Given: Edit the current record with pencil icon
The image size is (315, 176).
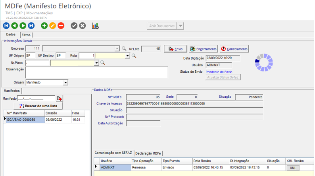Looking at the screenshot, I should tap(52, 26).
